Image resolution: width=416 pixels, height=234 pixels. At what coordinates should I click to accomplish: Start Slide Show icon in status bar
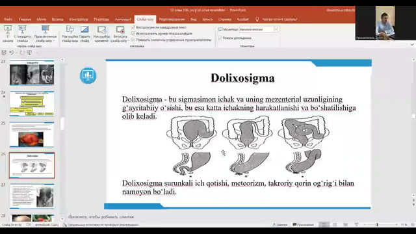pyautogui.click(x=356, y=225)
